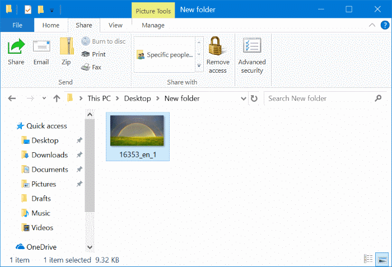This screenshot has width=392, height=267.
Task: Click the search magnifier icon
Action: click(x=378, y=99)
